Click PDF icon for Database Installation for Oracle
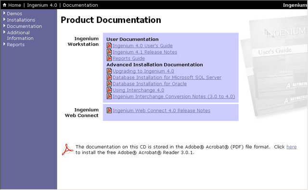 coord(109,84)
